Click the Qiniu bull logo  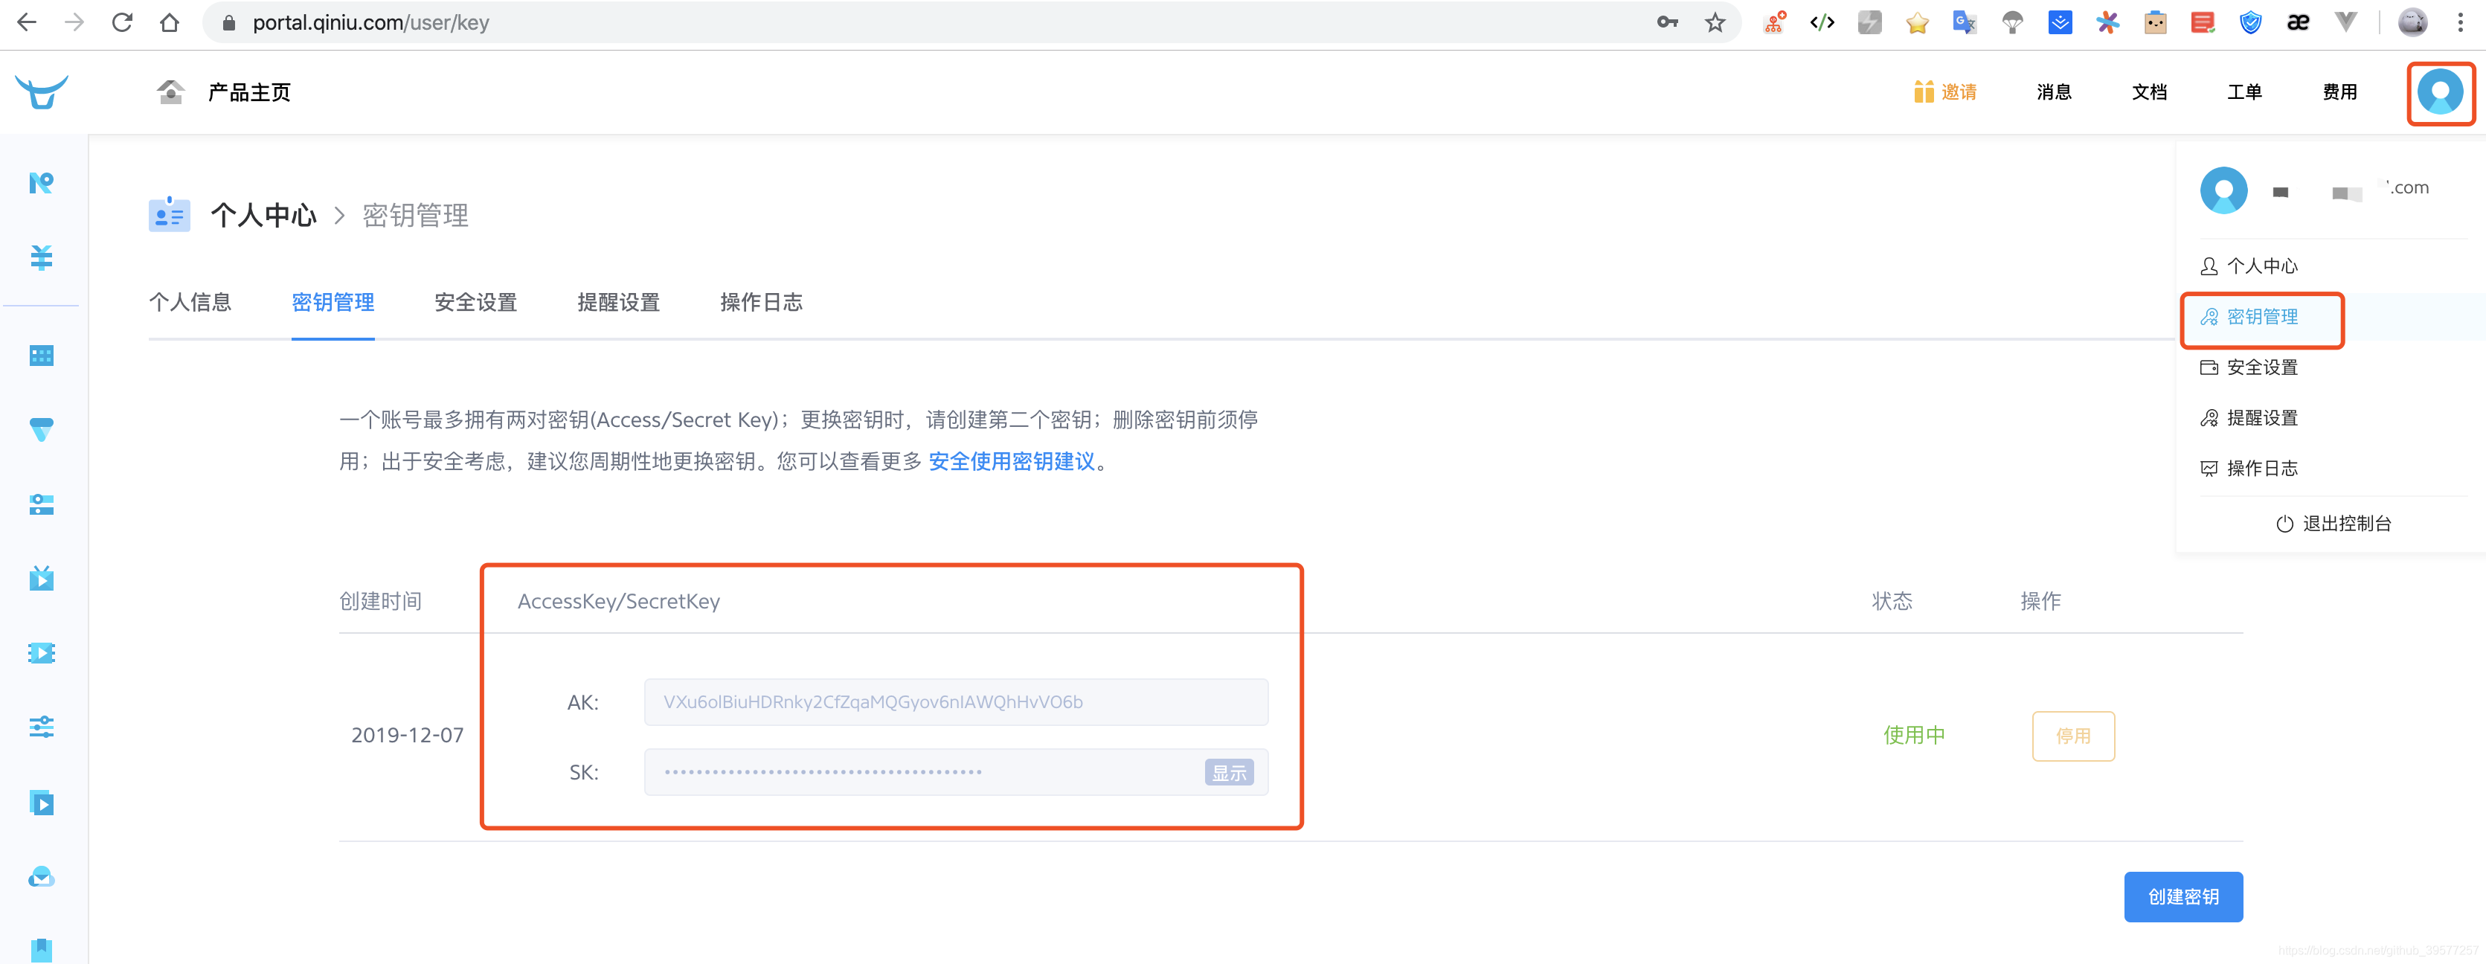pos(42,93)
